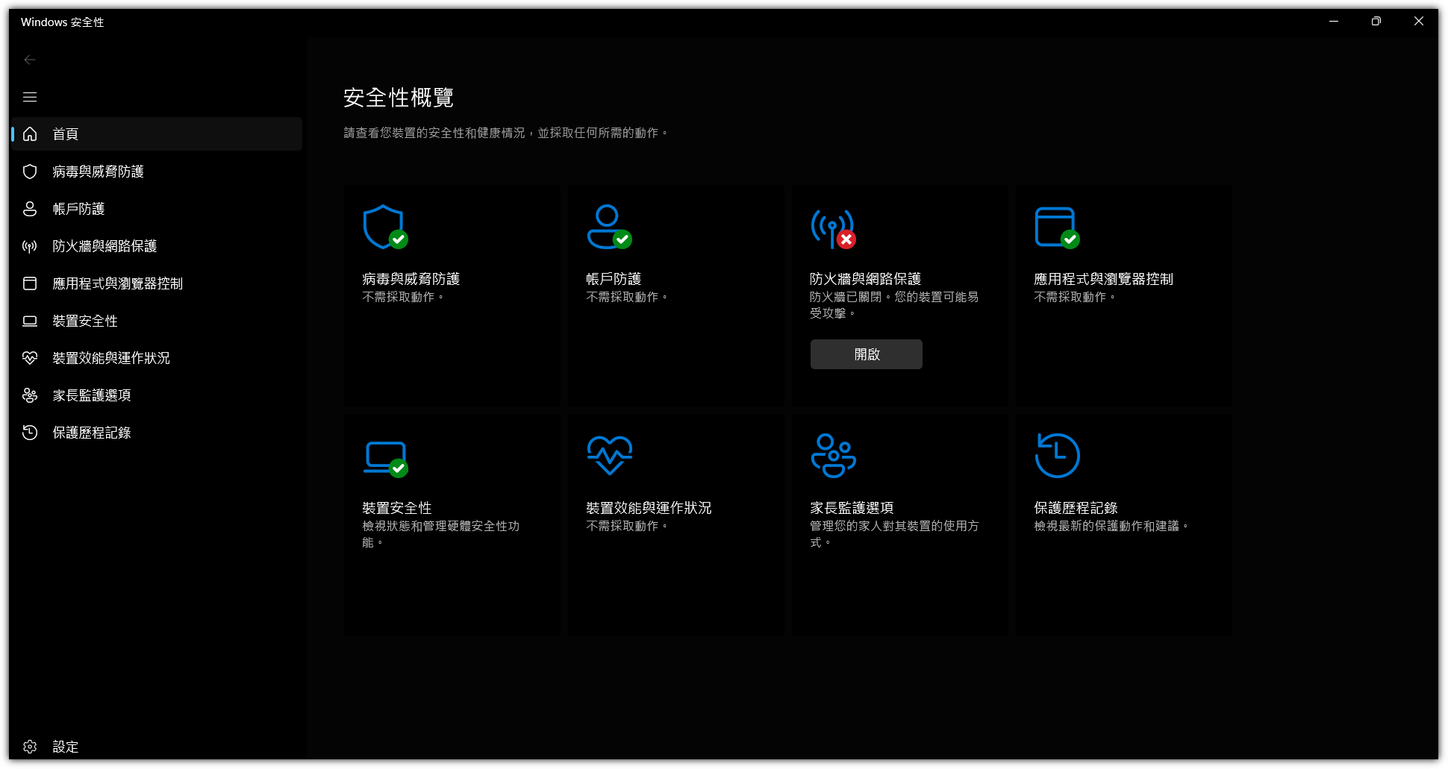Click the shield icon in sidebar

(x=30, y=172)
